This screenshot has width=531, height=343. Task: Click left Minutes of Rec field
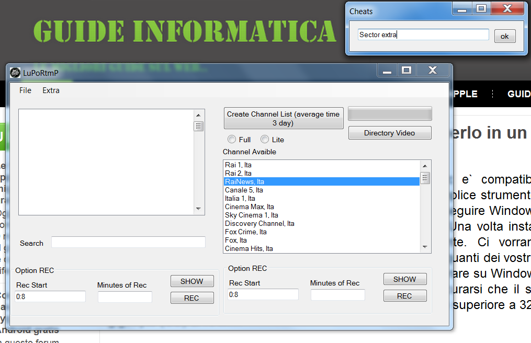(125, 296)
